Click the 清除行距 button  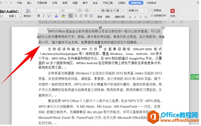click(x=120, y=17)
